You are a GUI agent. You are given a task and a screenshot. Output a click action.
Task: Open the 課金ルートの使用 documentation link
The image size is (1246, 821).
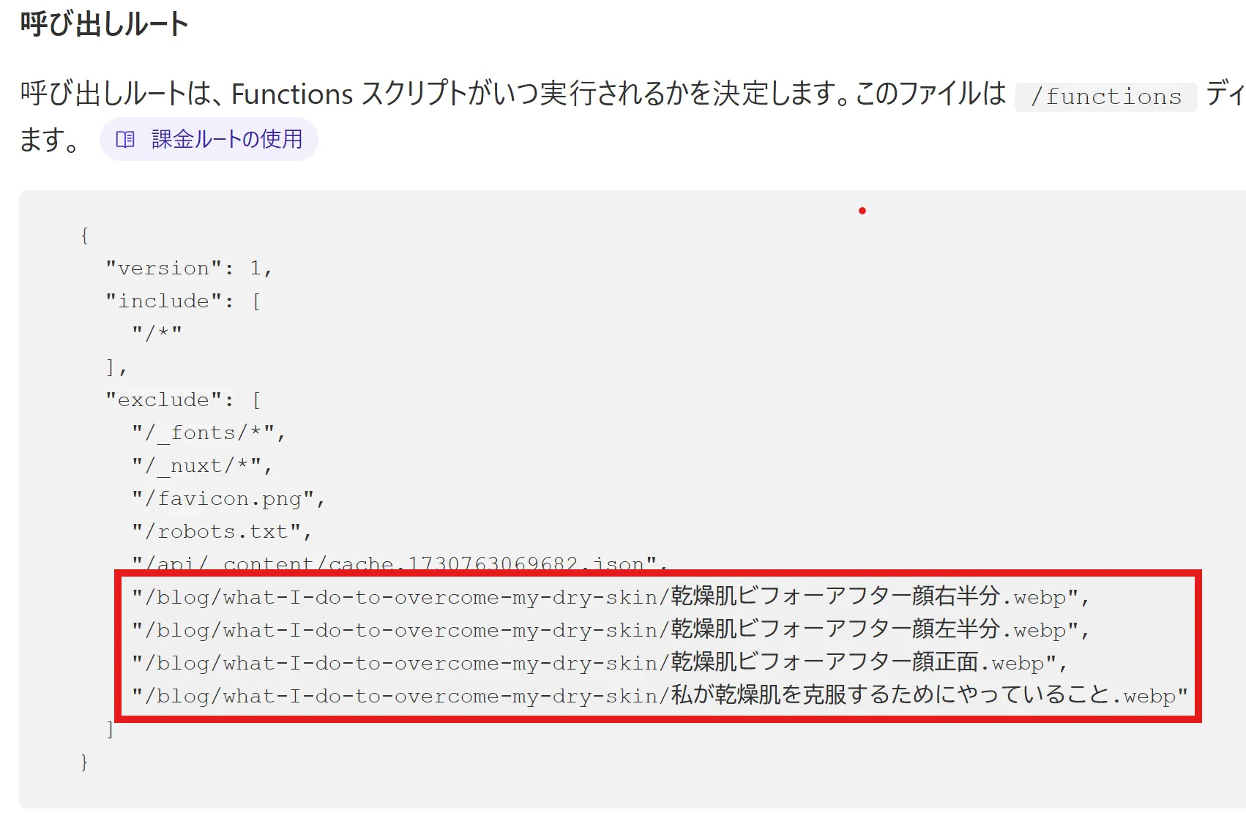pos(209,139)
